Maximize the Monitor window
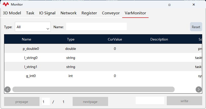This screenshot has width=206, height=109. (169, 5)
